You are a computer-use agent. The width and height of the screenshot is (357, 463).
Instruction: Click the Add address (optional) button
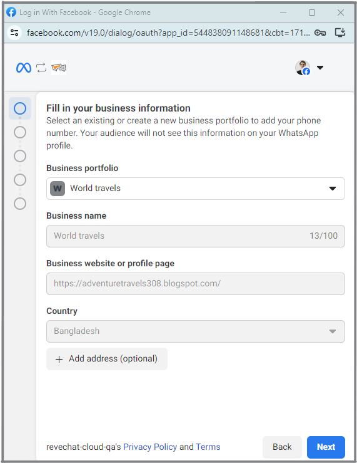point(107,359)
